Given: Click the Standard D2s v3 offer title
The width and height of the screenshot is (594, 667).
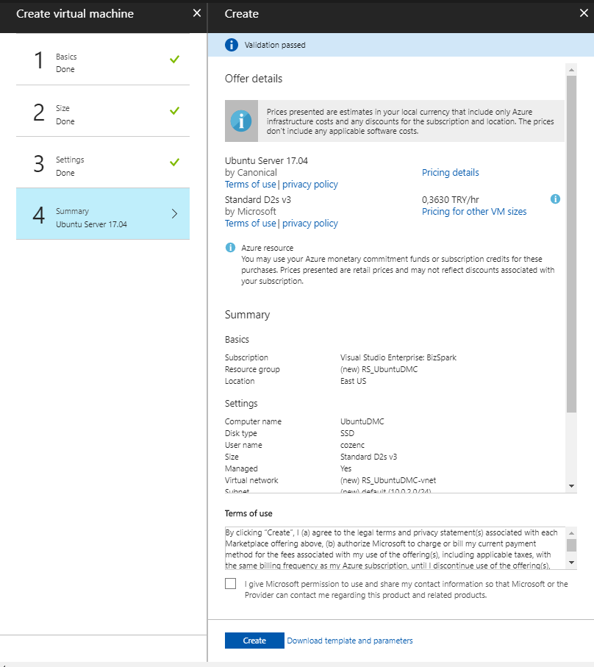Looking at the screenshot, I should coord(257,199).
